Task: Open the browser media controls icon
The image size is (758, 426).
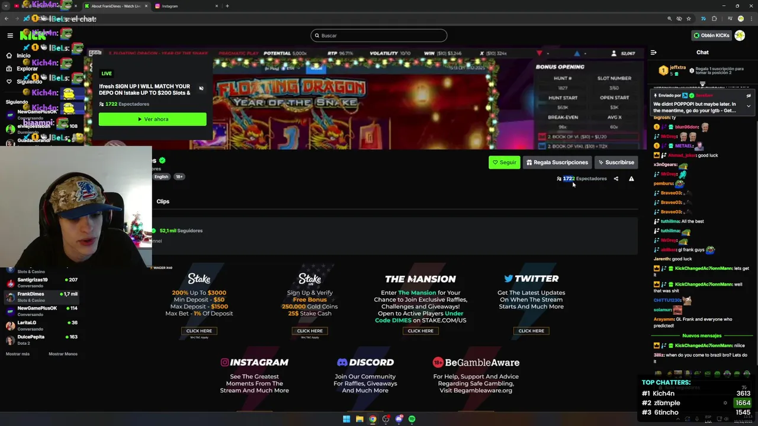Action: point(729,19)
